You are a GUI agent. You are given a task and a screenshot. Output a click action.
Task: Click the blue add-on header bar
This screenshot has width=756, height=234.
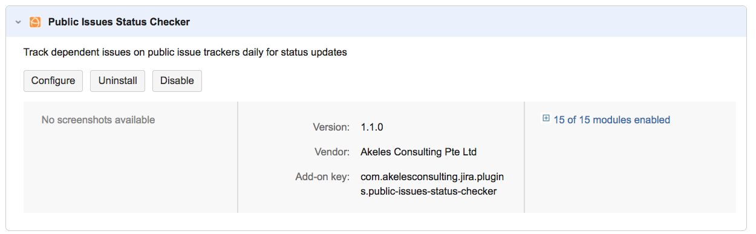click(378, 22)
